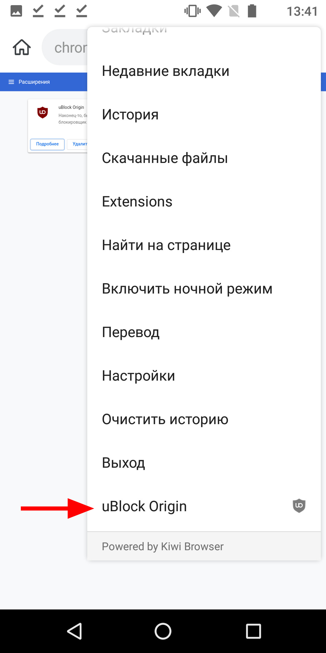Tap the Android back navigation button
The image size is (326, 653).
(x=75, y=631)
